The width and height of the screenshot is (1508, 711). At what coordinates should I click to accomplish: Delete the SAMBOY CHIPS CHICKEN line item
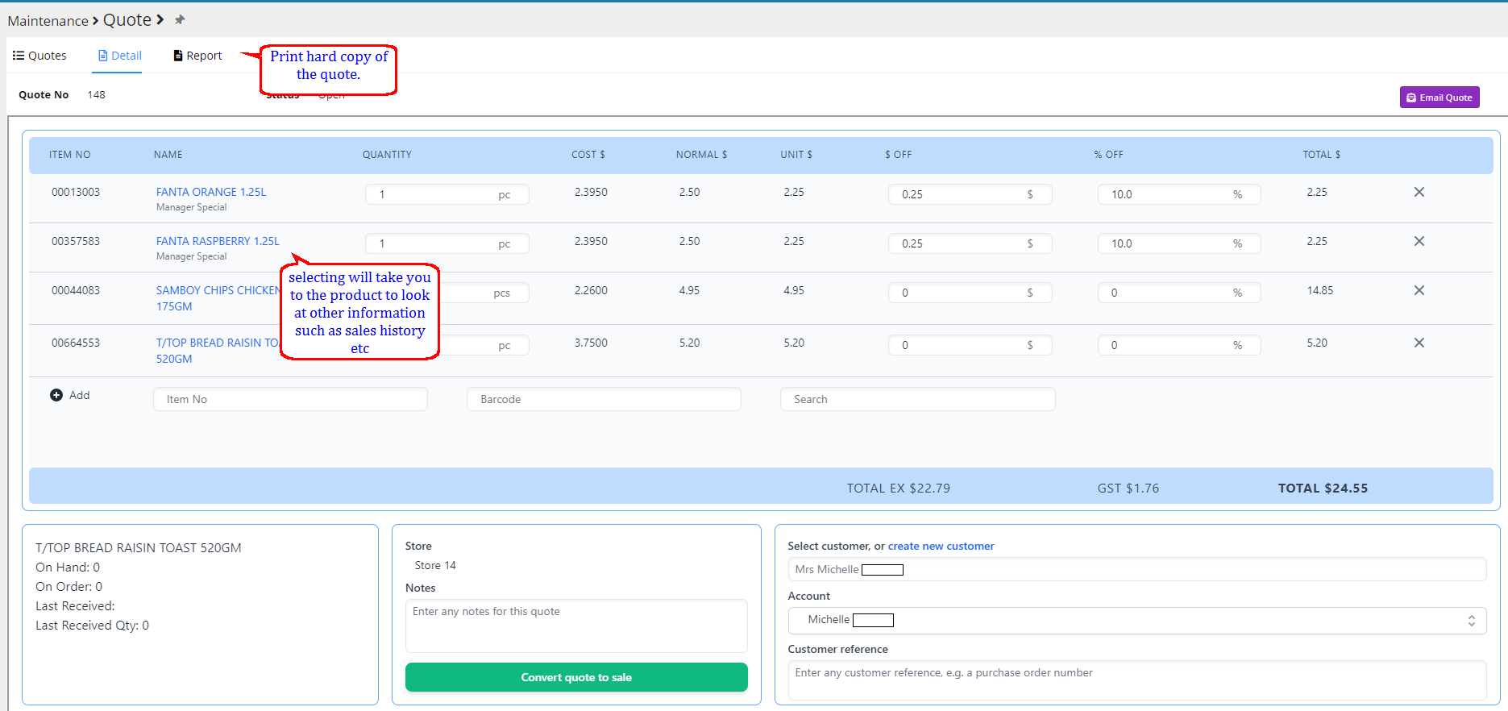click(x=1419, y=290)
